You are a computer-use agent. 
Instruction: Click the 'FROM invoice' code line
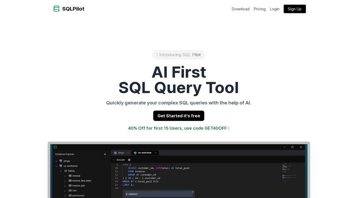136,171
